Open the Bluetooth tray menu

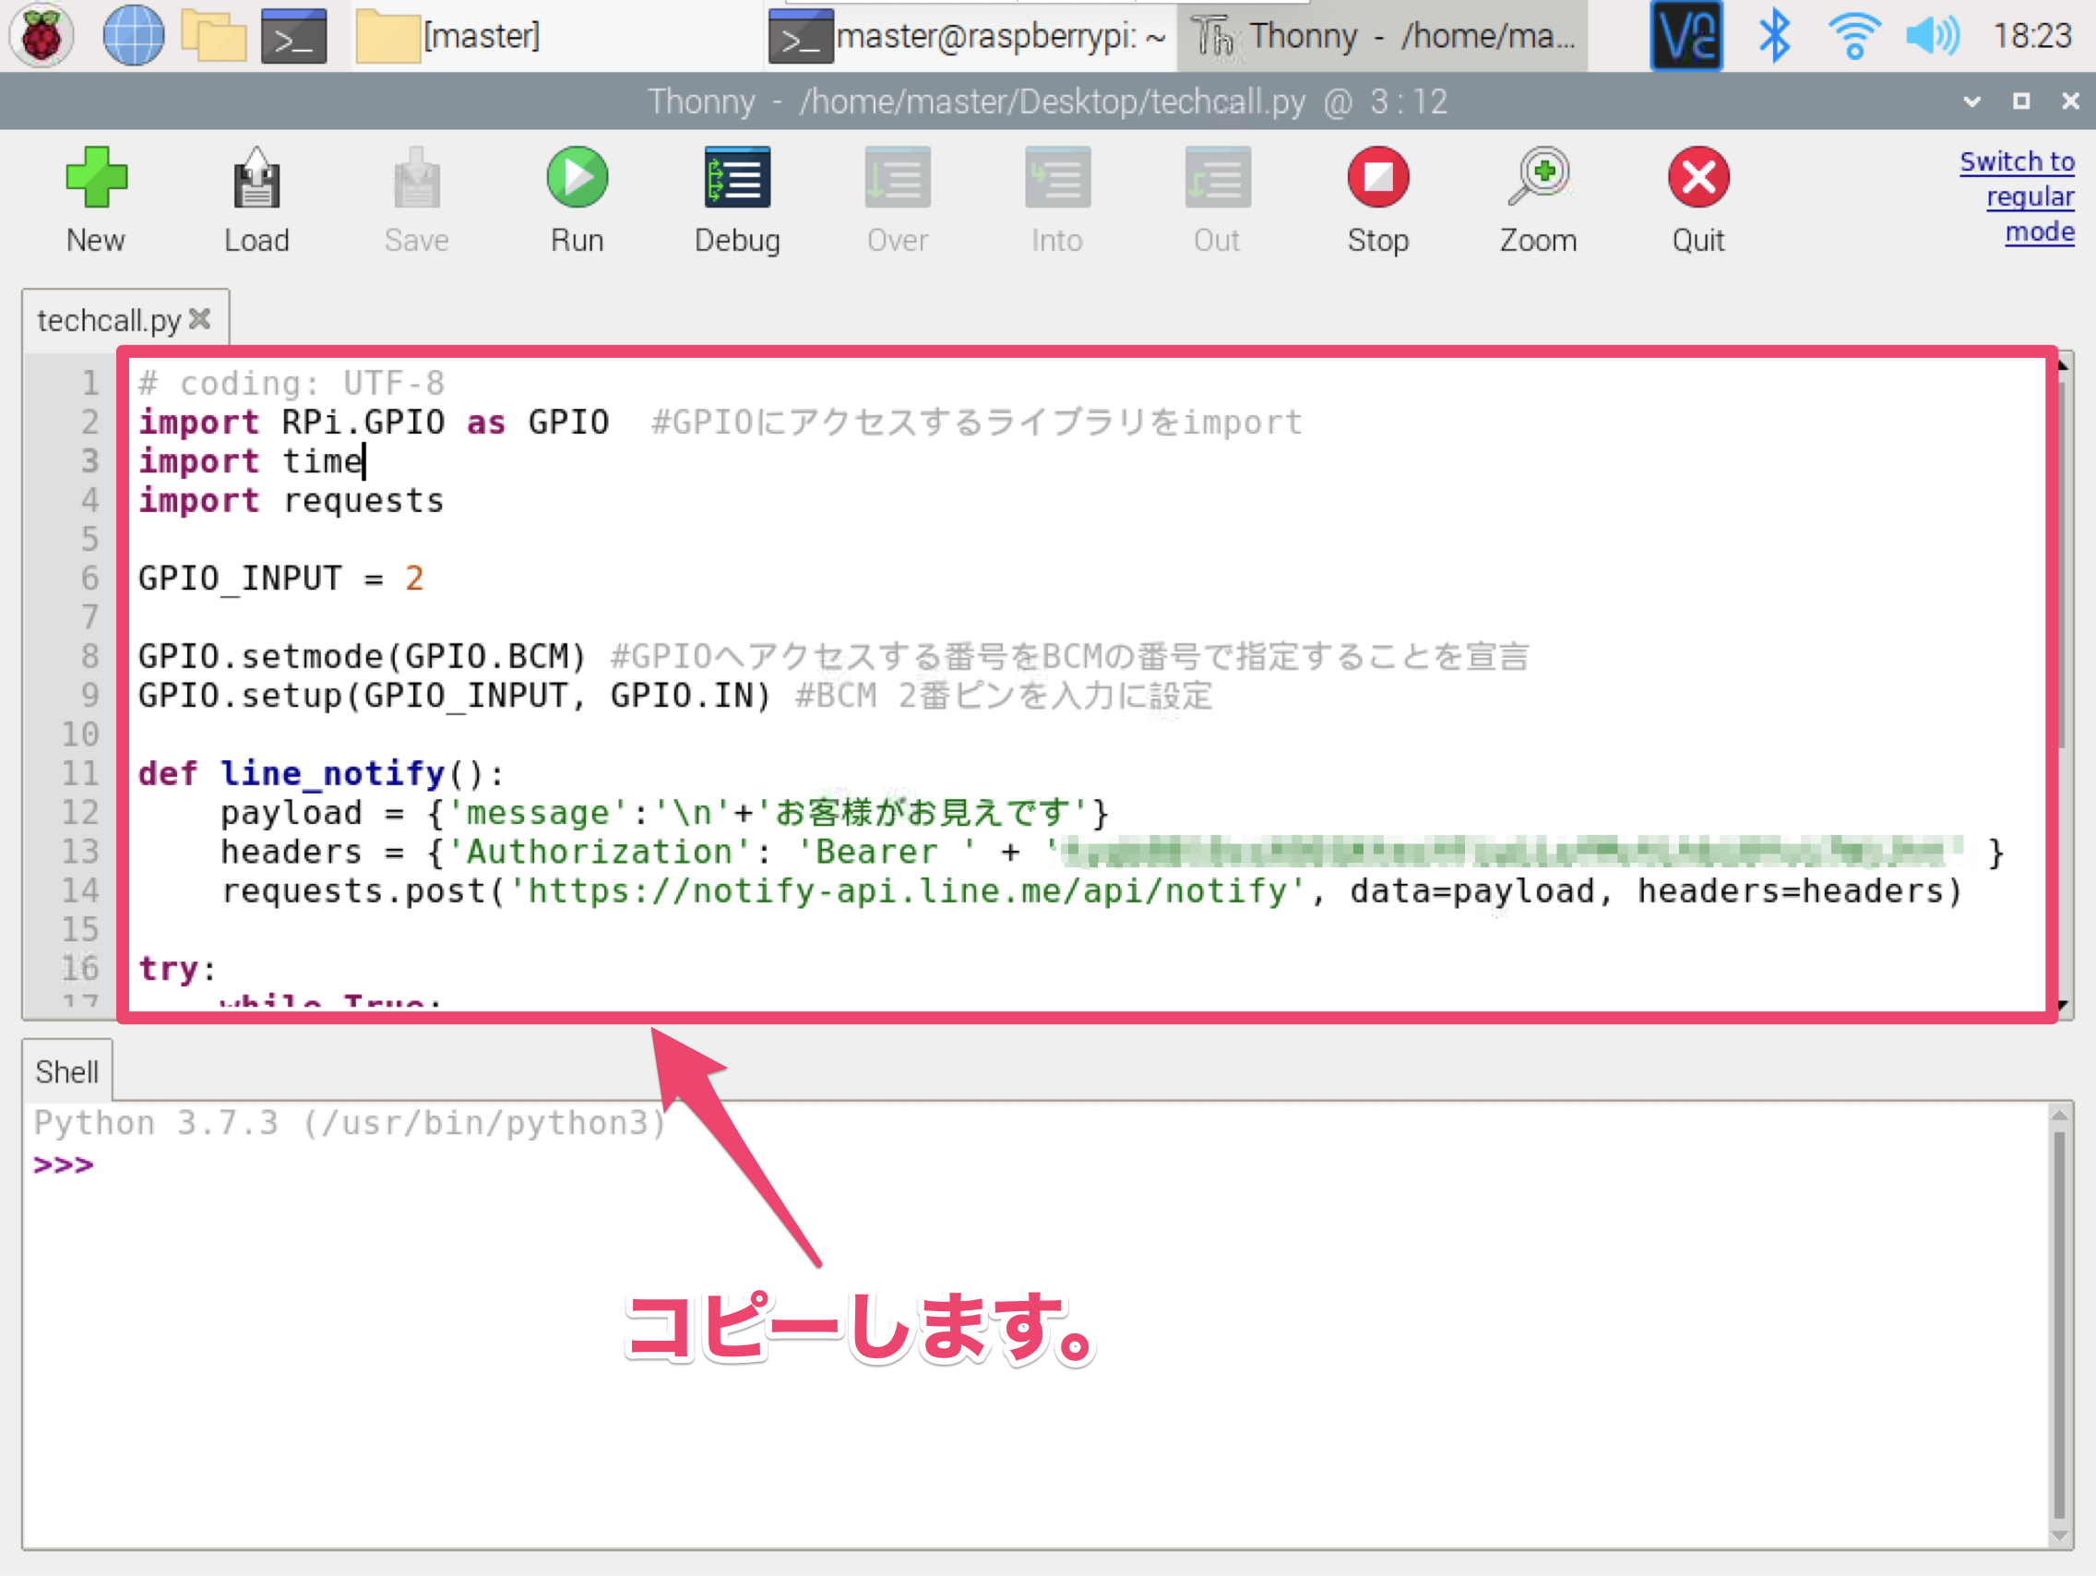tap(1774, 36)
